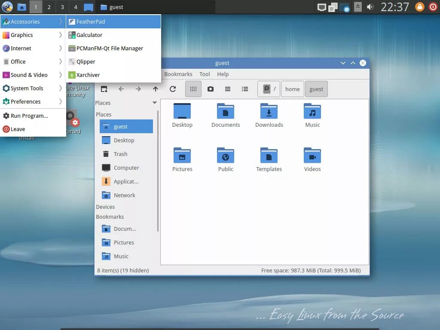
Task: Select the Music folder icon
Action: click(x=312, y=115)
